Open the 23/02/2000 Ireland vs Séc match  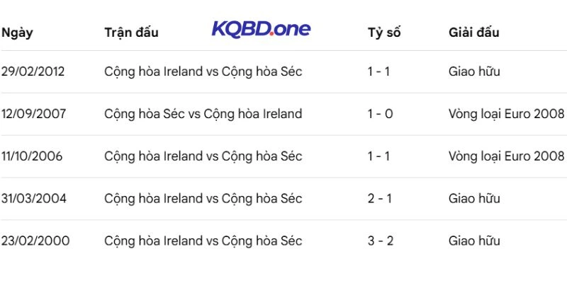click(203, 241)
